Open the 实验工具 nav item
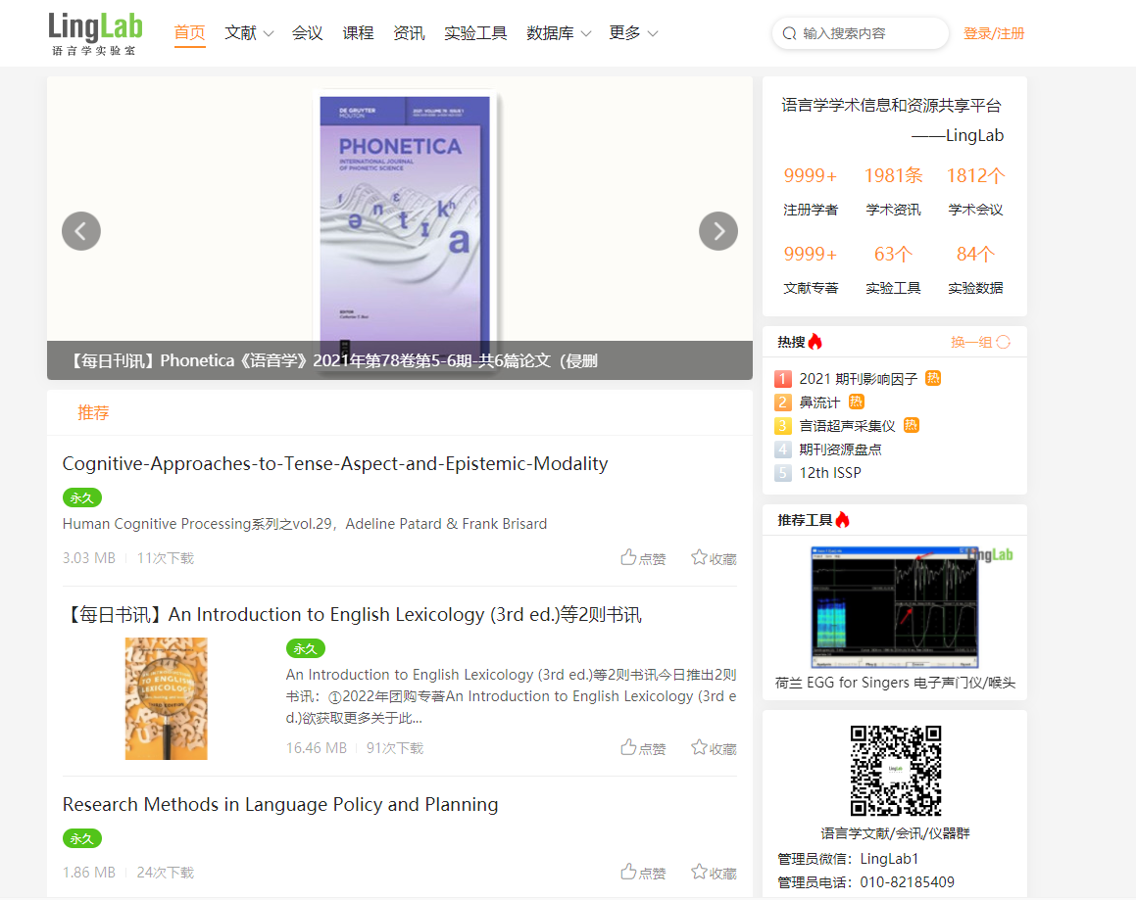This screenshot has width=1136, height=900. (x=475, y=33)
